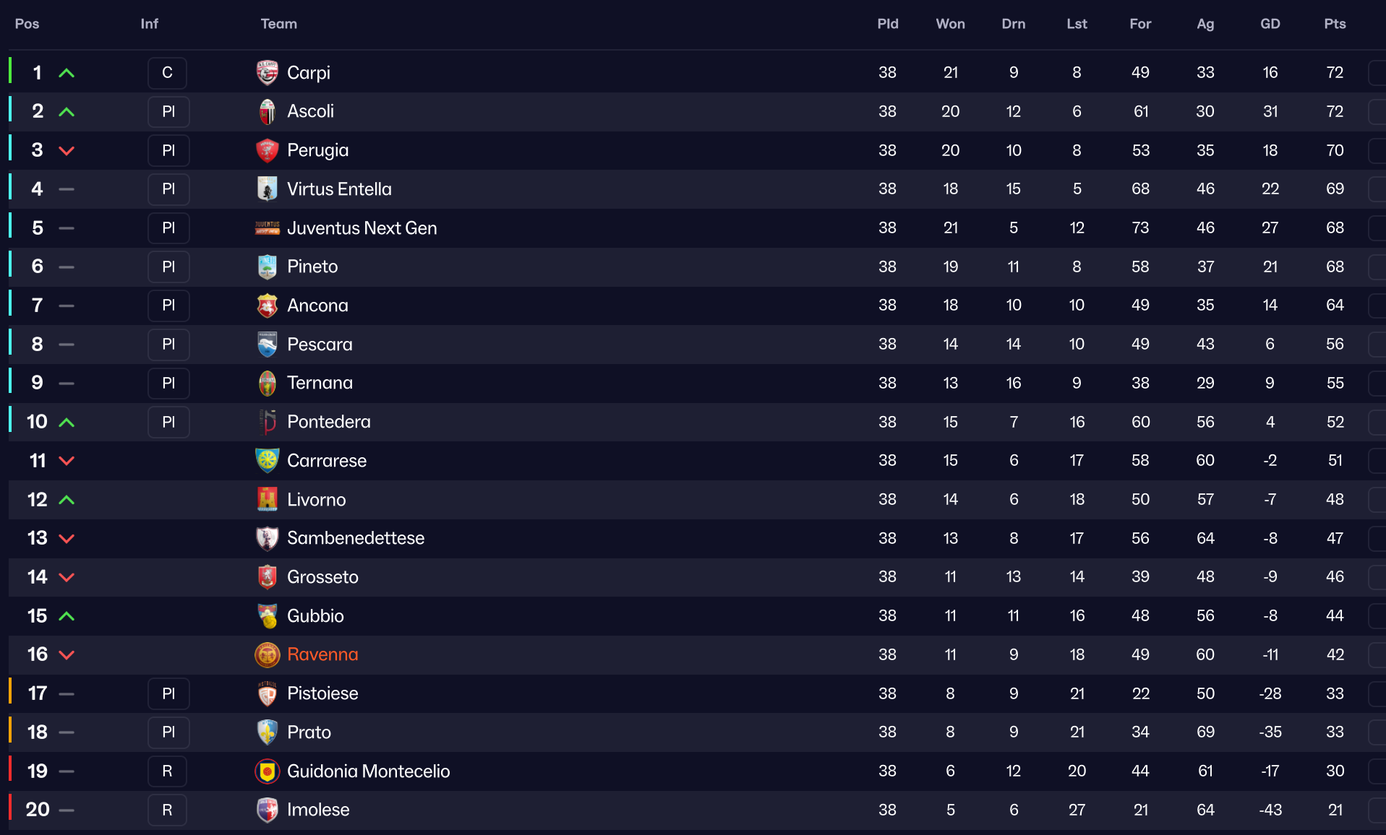Click the Won column header

tap(950, 24)
